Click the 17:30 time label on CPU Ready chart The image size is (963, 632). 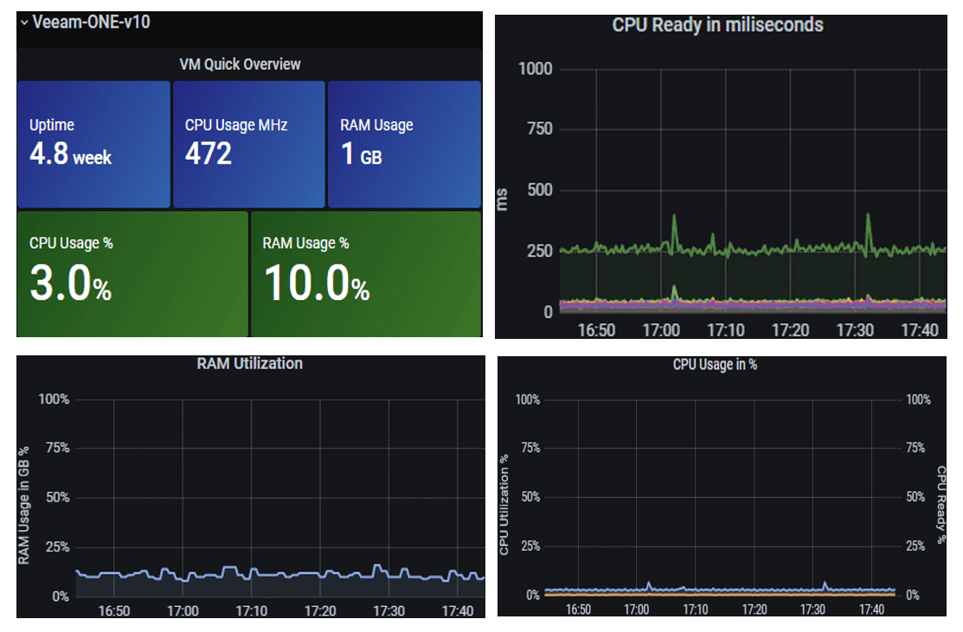pyautogui.click(x=855, y=330)
